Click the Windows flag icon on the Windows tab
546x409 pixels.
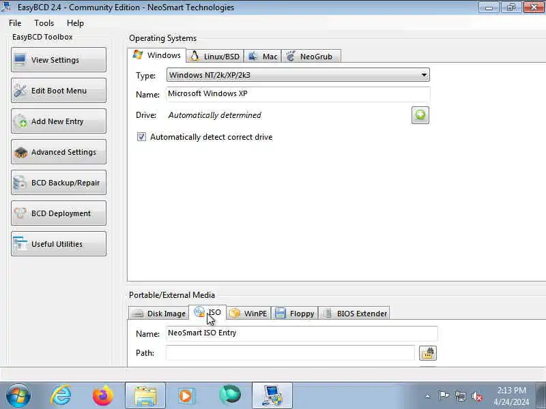(x=138, y=55)
